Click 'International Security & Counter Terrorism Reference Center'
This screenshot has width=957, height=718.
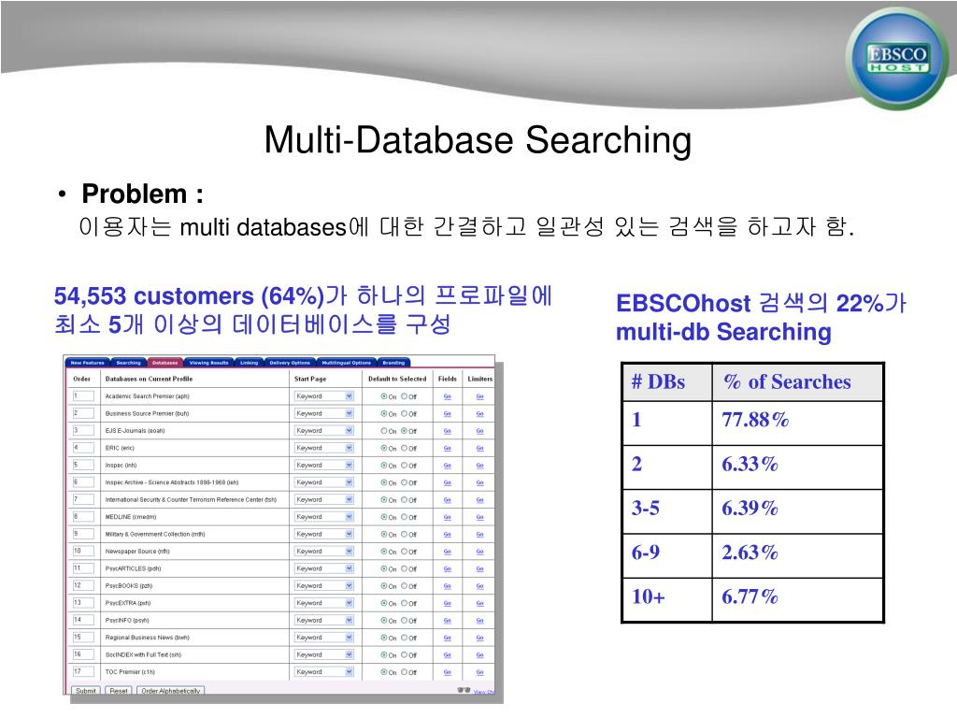pos(191,499)
